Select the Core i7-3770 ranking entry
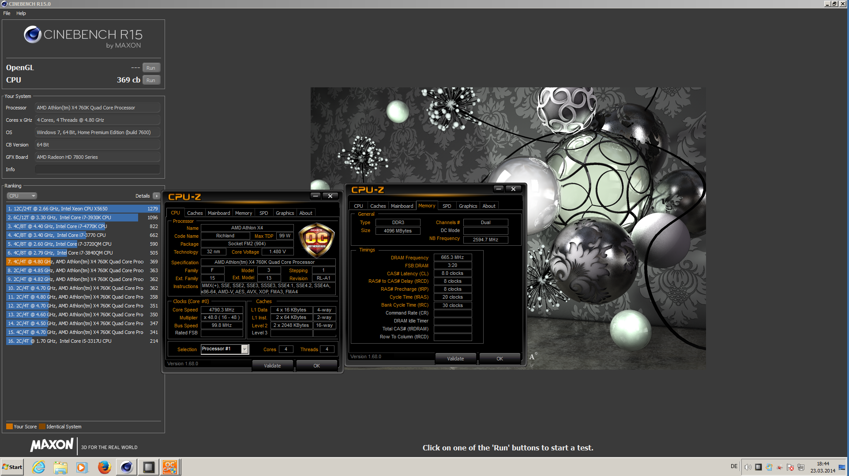This screenshot has width=849, height=476. (83, 235)
